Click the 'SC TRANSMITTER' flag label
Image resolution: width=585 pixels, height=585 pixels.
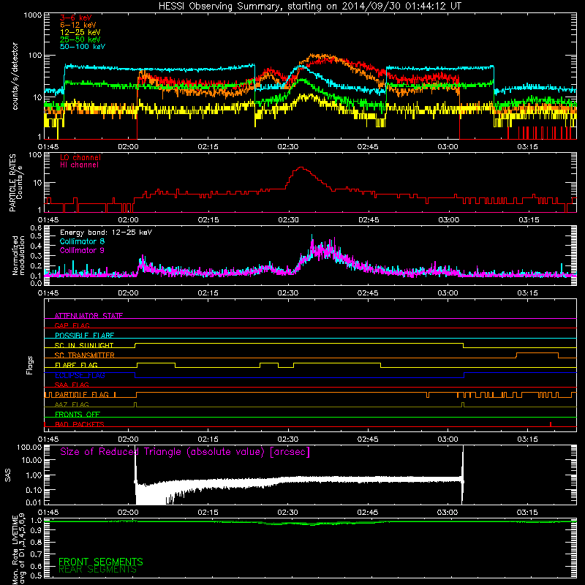click(x=85, y=355)
